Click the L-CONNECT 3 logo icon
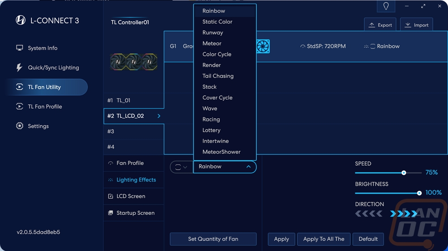 pyautogui.click(x=21, y=20)
